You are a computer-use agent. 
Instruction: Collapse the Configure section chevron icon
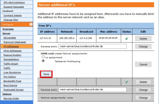(x=31, y=24)
